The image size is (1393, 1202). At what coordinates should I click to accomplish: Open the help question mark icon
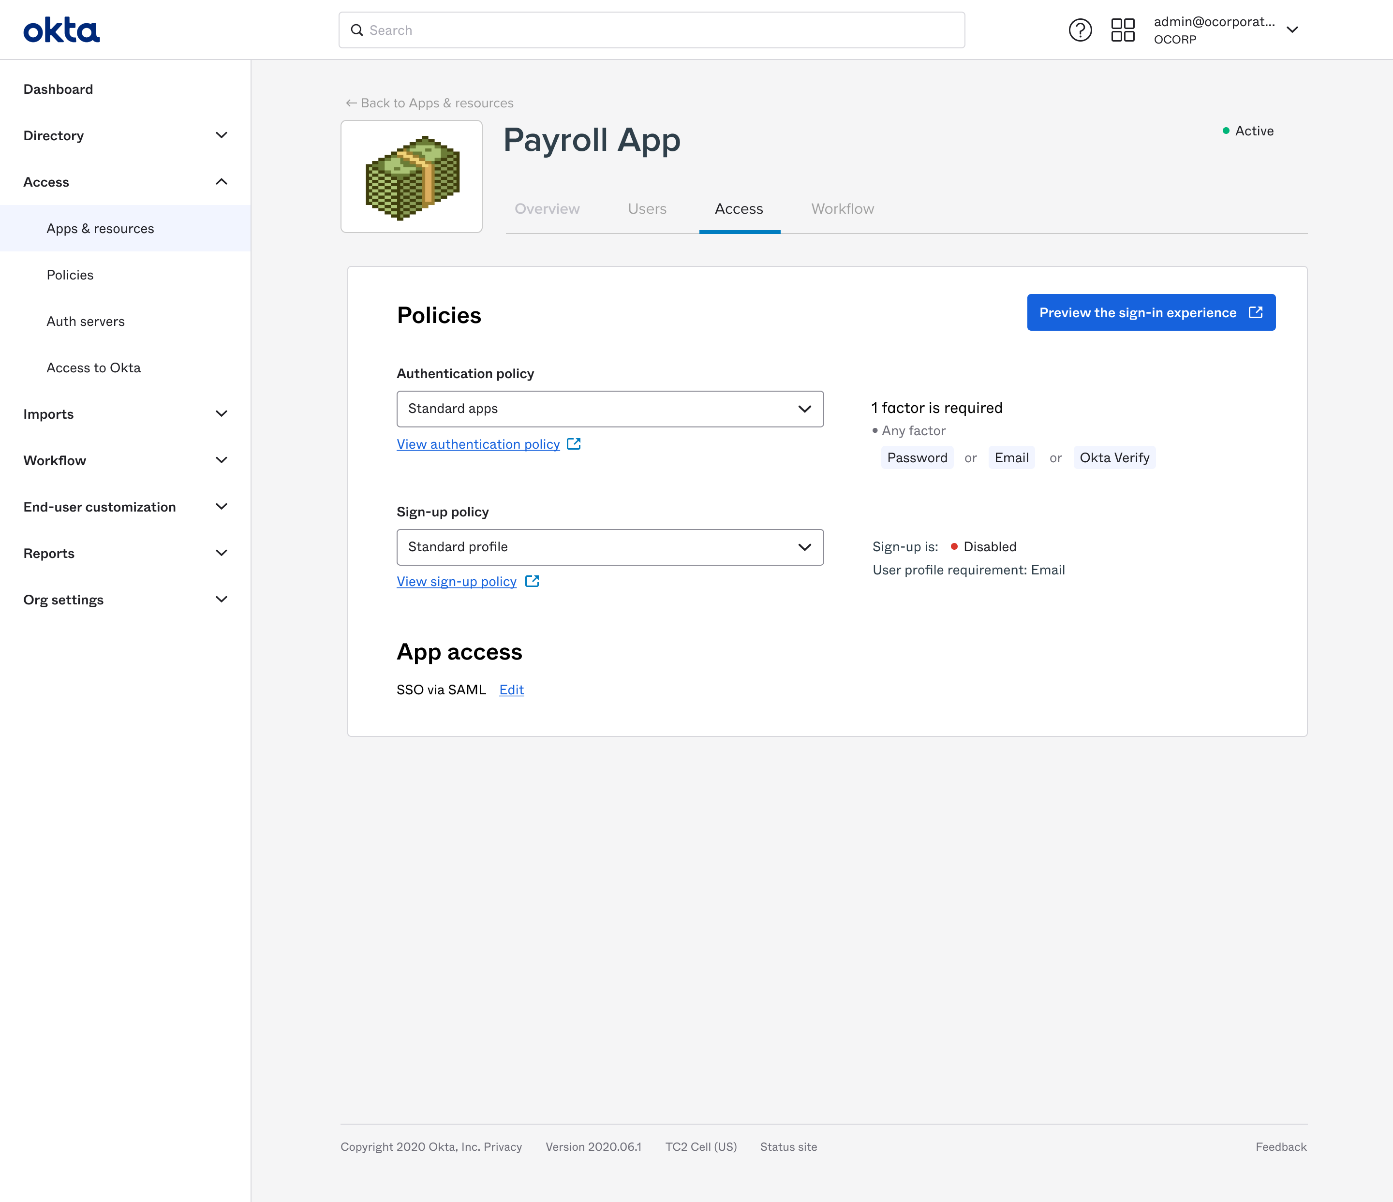[x=1080, y=30]
